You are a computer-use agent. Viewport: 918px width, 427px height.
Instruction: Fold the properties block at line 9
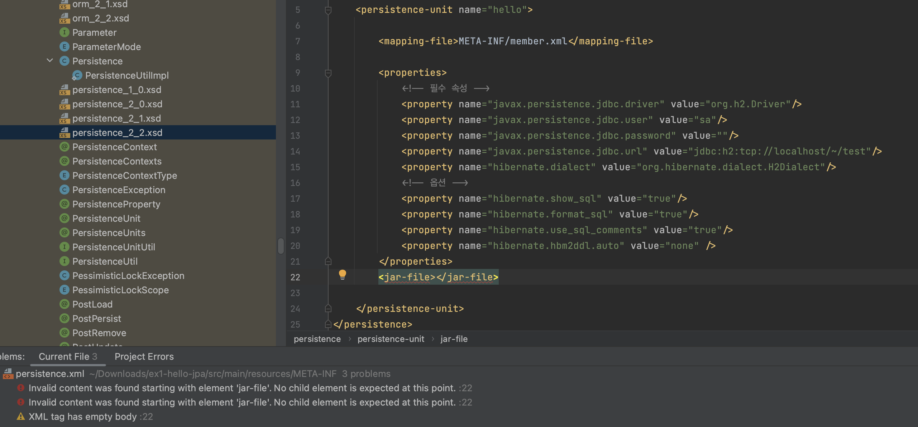click(x=328, y=73)
